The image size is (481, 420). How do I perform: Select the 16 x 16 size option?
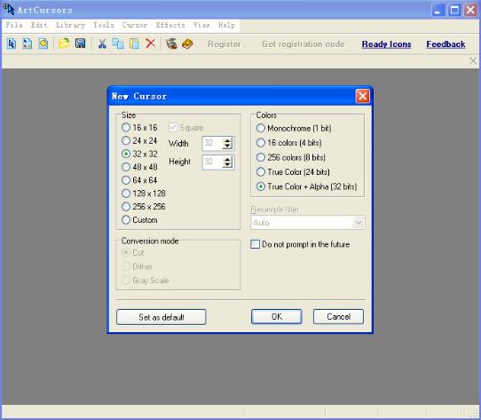pyautogui.click(x=139, y=127)
